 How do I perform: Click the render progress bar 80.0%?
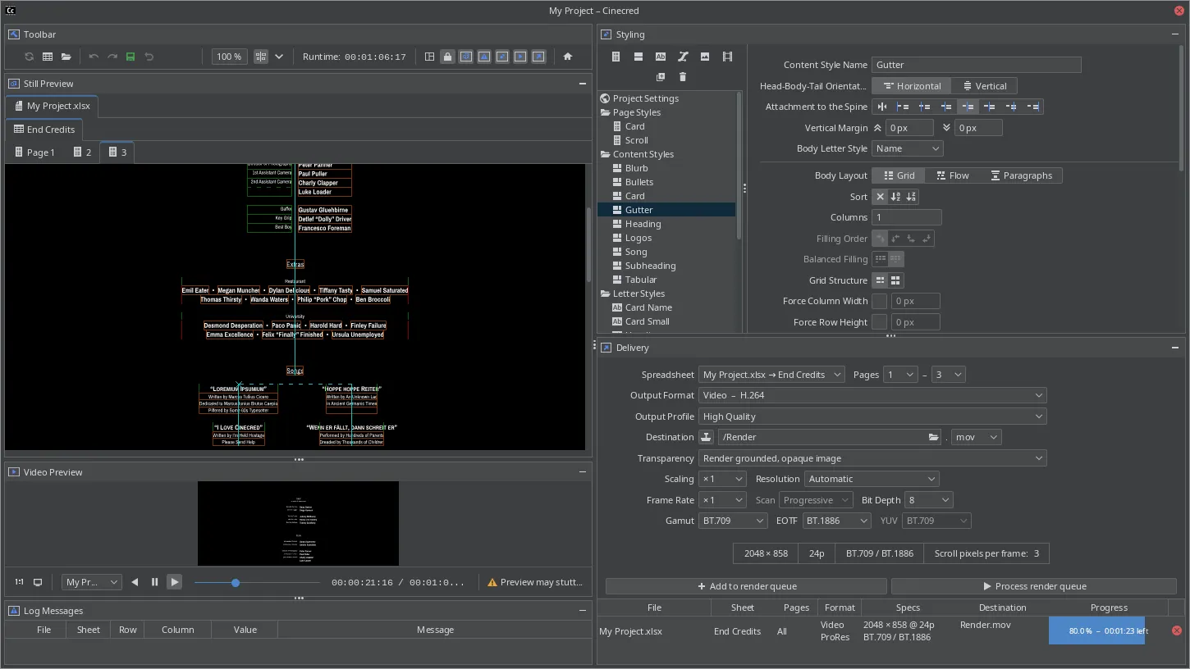pos(1108,630)
